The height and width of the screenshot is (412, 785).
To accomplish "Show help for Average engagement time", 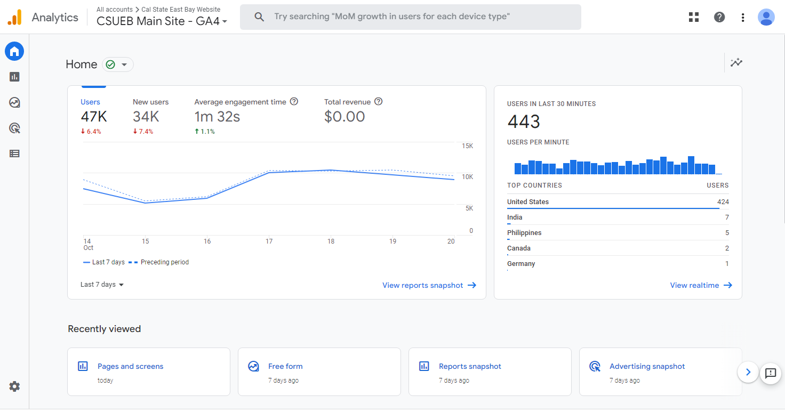I will tap(294, 102).
